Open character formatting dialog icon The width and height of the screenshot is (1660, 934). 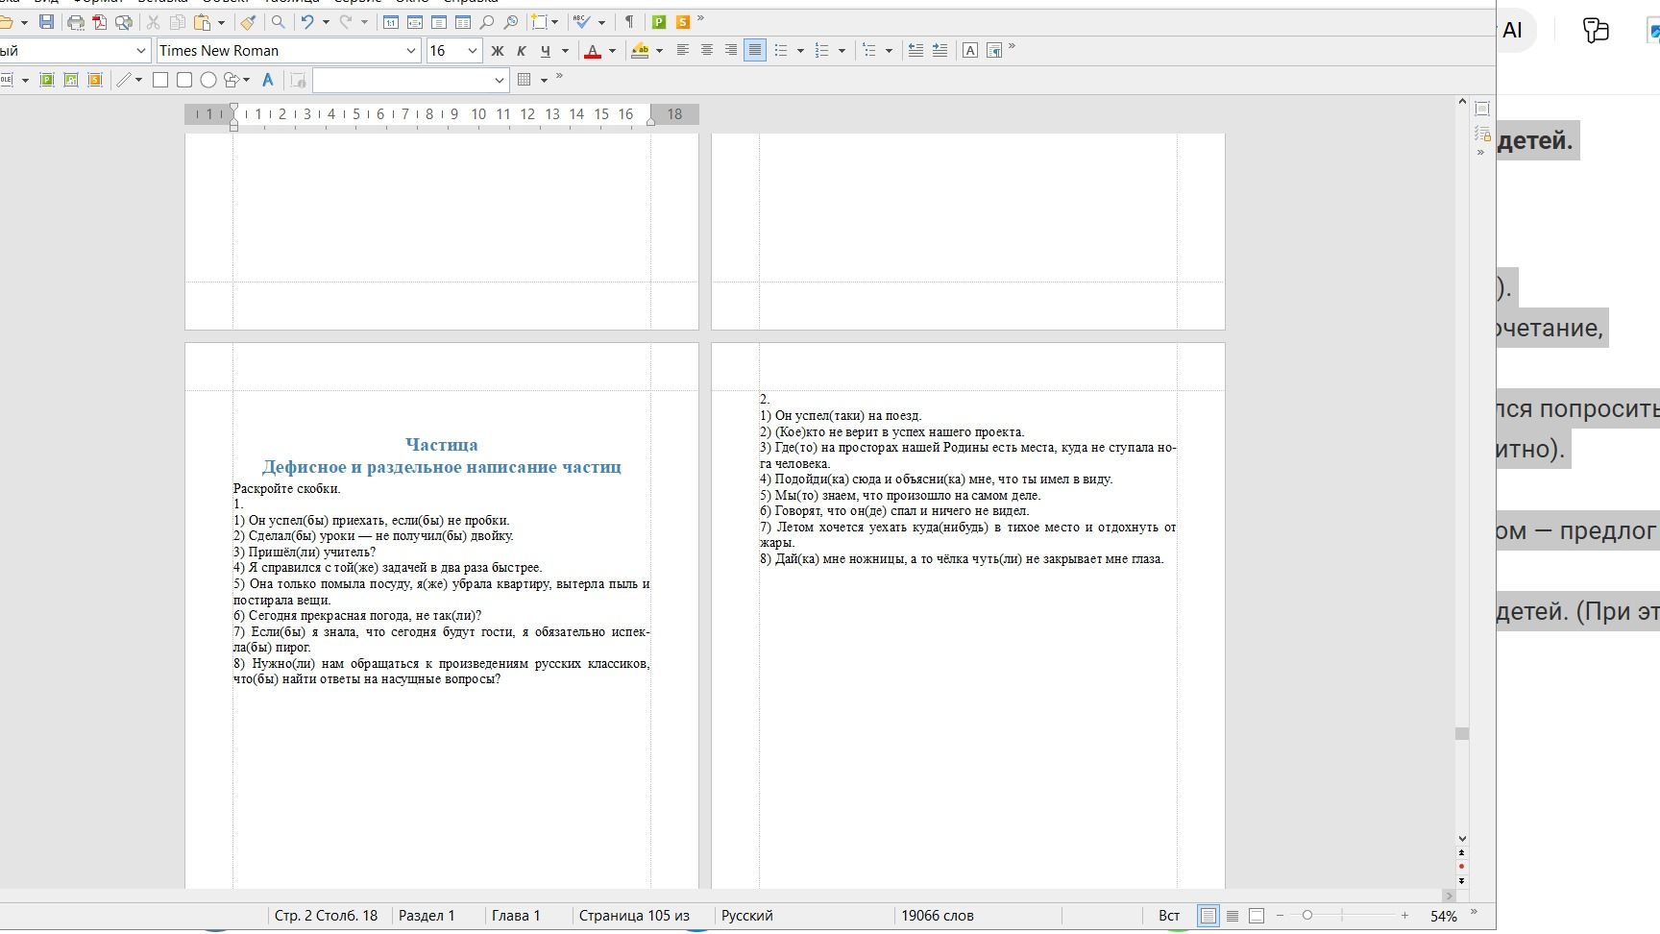pyautogui.click(x=970, y=50)
